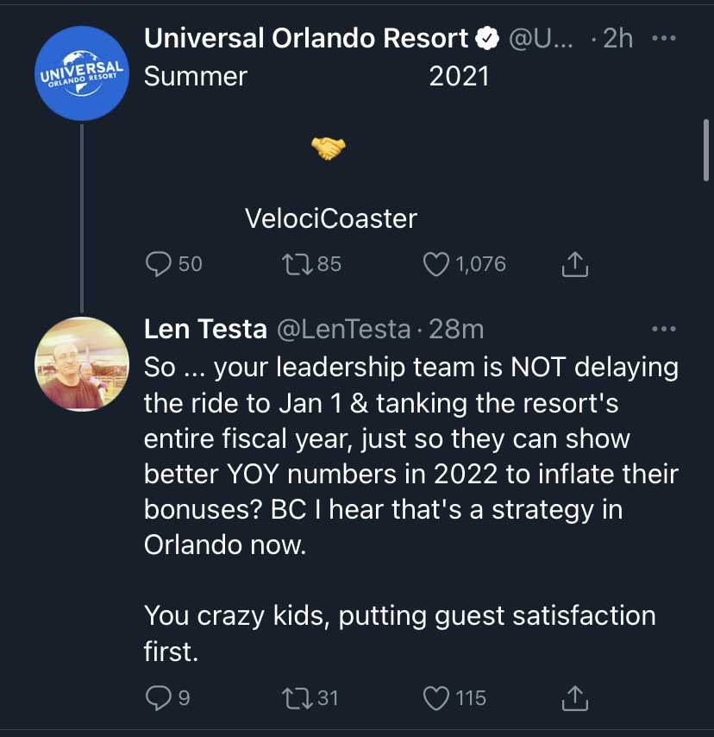Click the vertical scrollbar on the right
This screenshot has height=737, width=714.
click(705, 149)
